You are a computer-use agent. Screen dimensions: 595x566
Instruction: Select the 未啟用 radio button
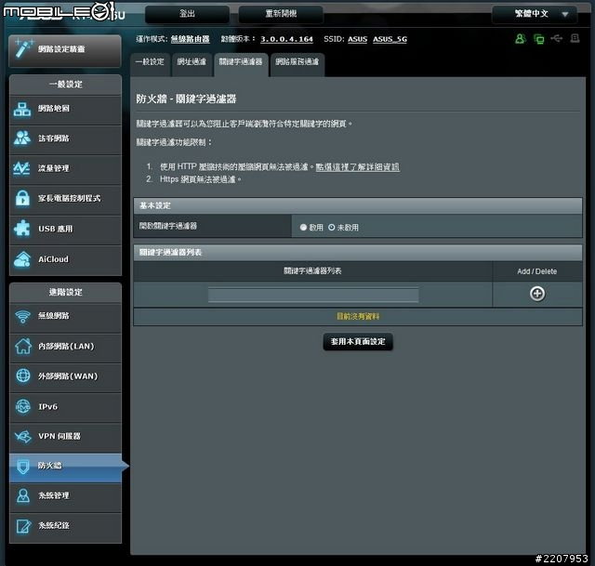[332, 227]
